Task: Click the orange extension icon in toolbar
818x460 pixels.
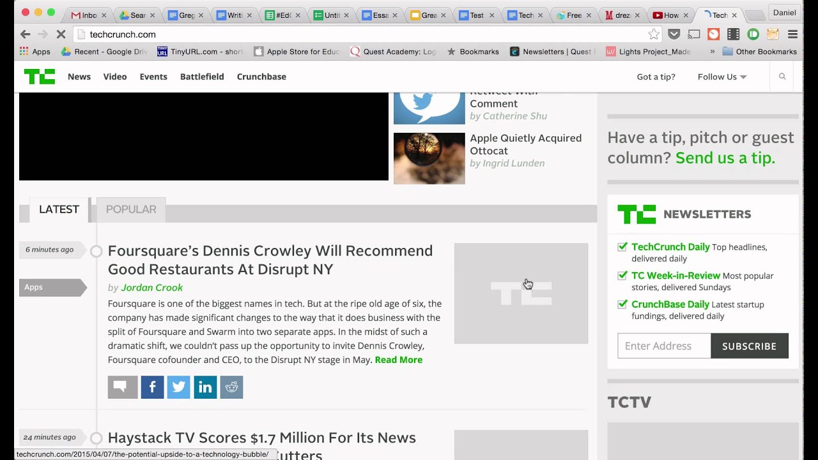Action: click(x=714, y=34)
